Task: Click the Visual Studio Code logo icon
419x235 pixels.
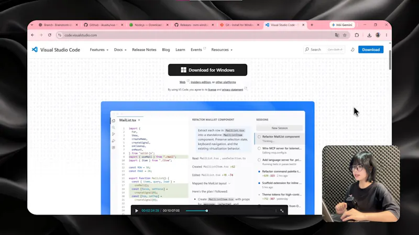Action: [x=35, y=50]
